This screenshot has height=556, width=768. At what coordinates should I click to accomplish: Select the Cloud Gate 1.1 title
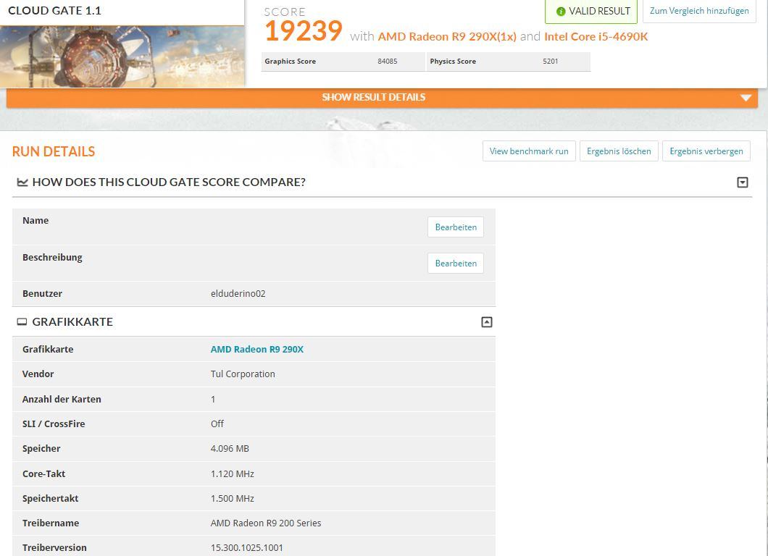pos(54,11)
